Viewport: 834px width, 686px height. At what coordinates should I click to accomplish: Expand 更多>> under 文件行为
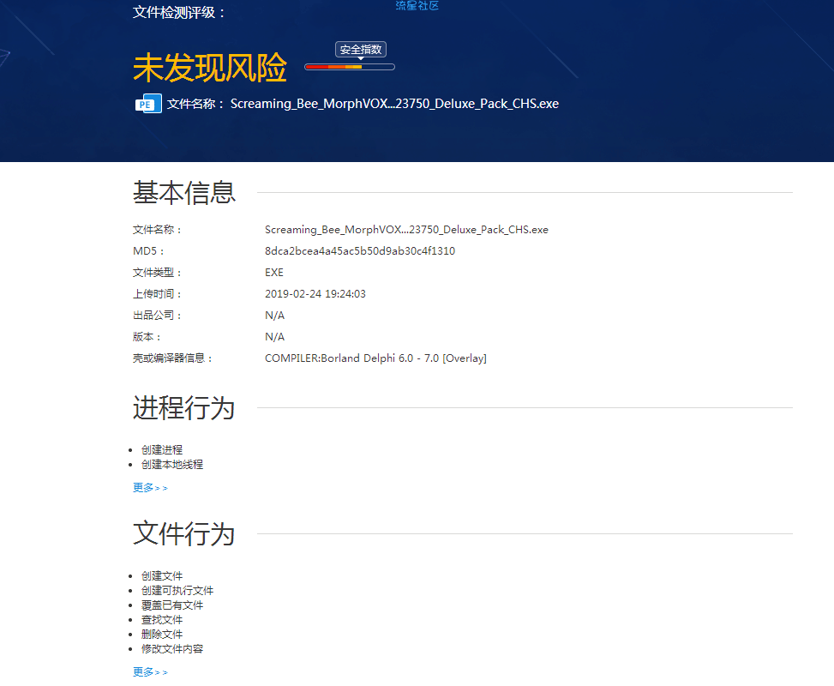click(150, 671)
